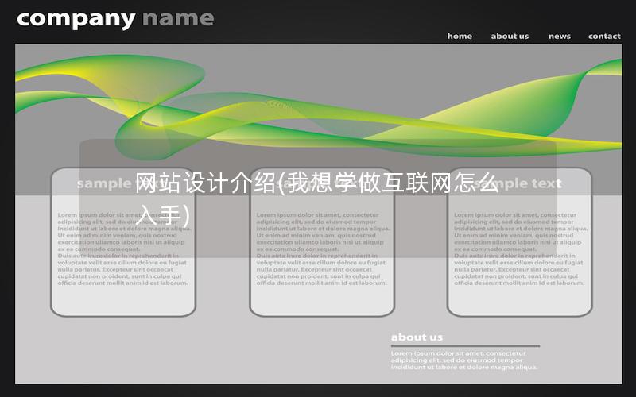Click the Chinese title overlay 网站设计介绍
Viewport: 636px width, 397px height.
point(316,198)
